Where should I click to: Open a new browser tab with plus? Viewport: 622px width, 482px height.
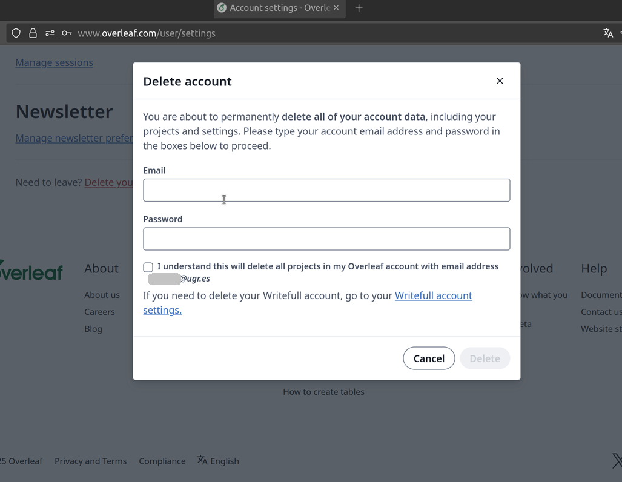(x=359, y=8)
